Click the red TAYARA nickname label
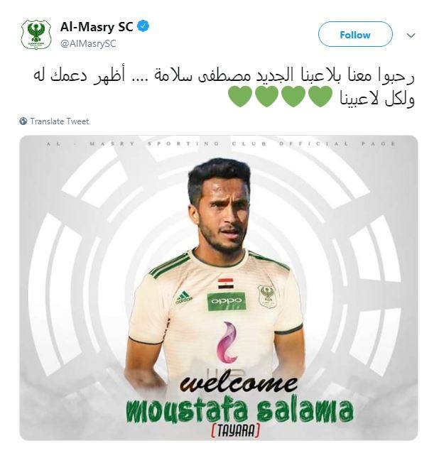This screenshot has height=453, width=439. 235,431
